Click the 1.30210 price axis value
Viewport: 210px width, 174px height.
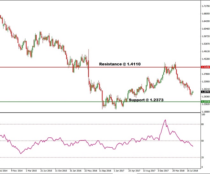(x=206, y=89)
